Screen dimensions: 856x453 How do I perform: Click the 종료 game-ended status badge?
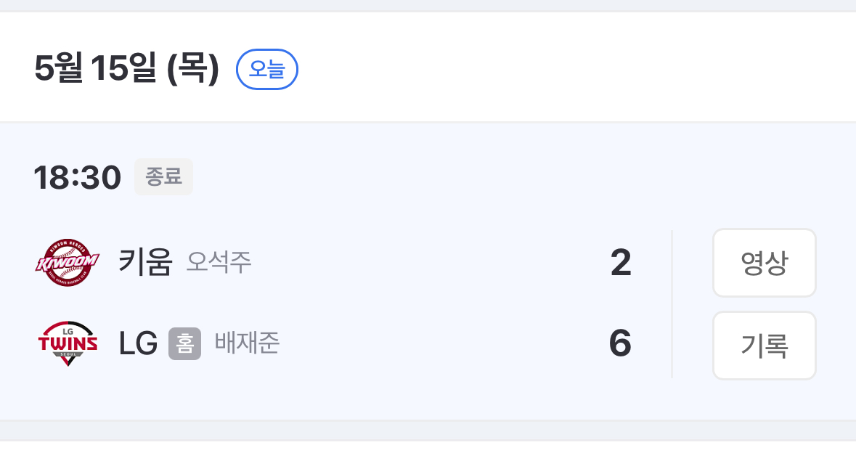click(x=163, y=177)
